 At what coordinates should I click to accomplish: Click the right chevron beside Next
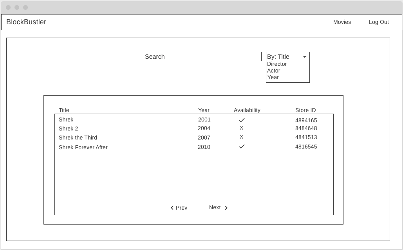[226, 208]
